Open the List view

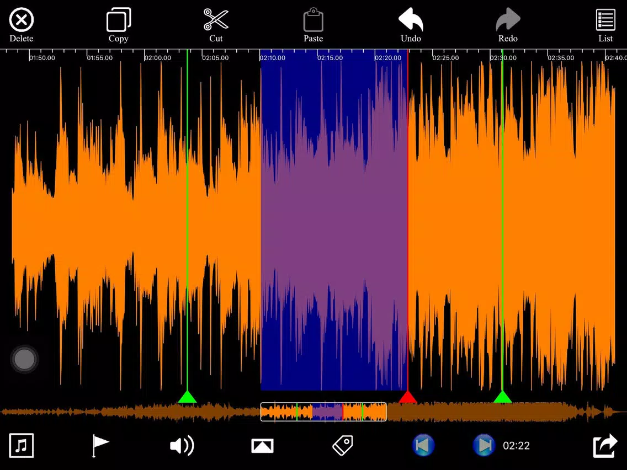[x=605, y=20]
